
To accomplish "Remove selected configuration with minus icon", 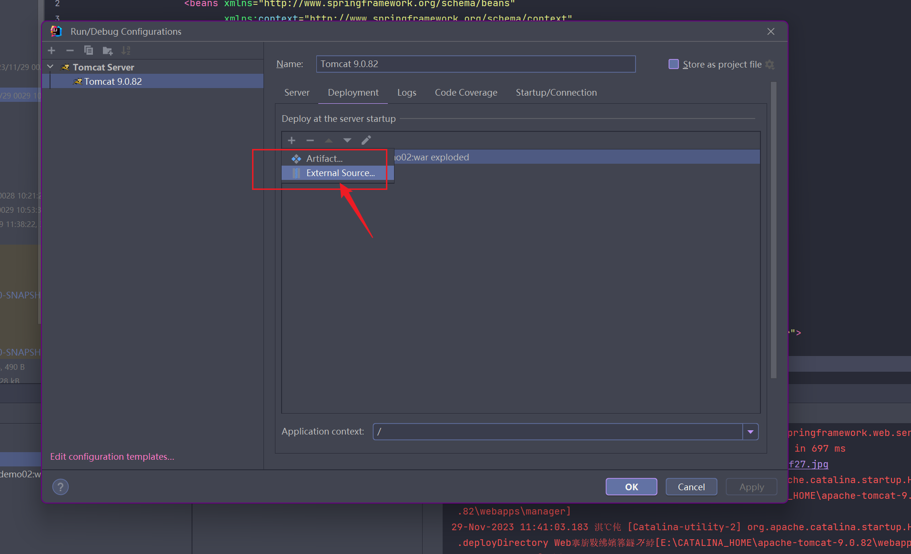I will click(x=70, y=50).
